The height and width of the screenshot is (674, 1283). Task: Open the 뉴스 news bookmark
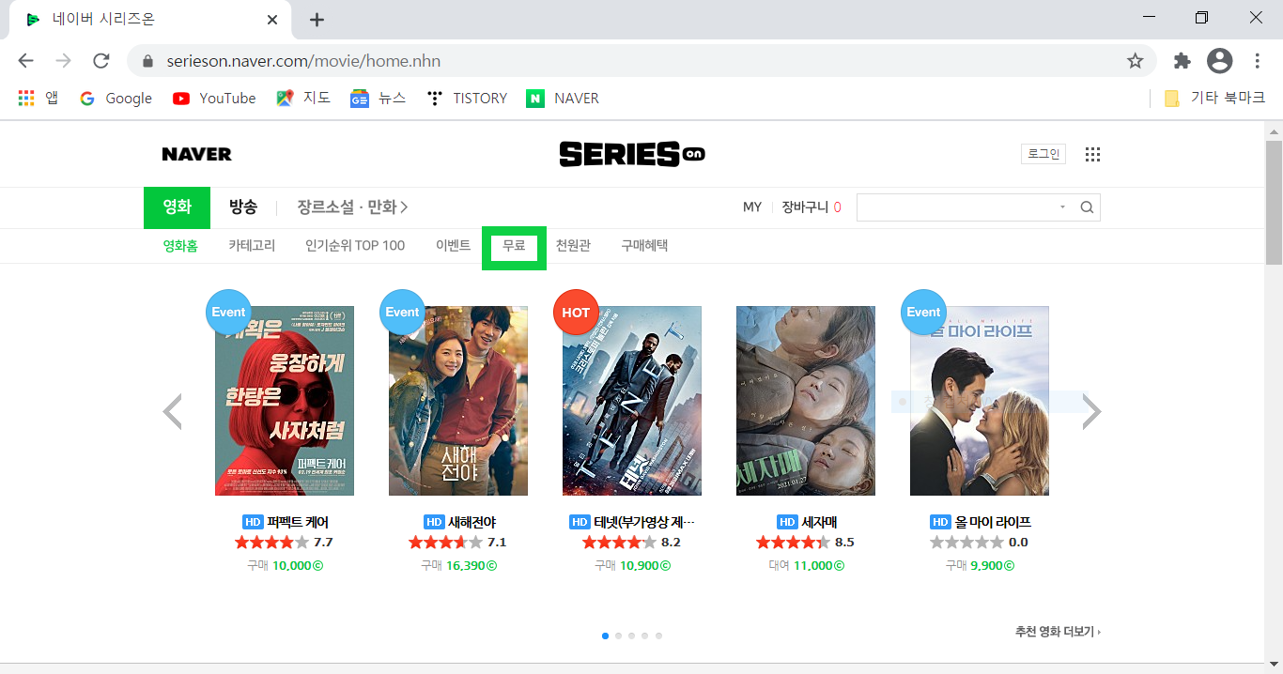coord(378,98)
